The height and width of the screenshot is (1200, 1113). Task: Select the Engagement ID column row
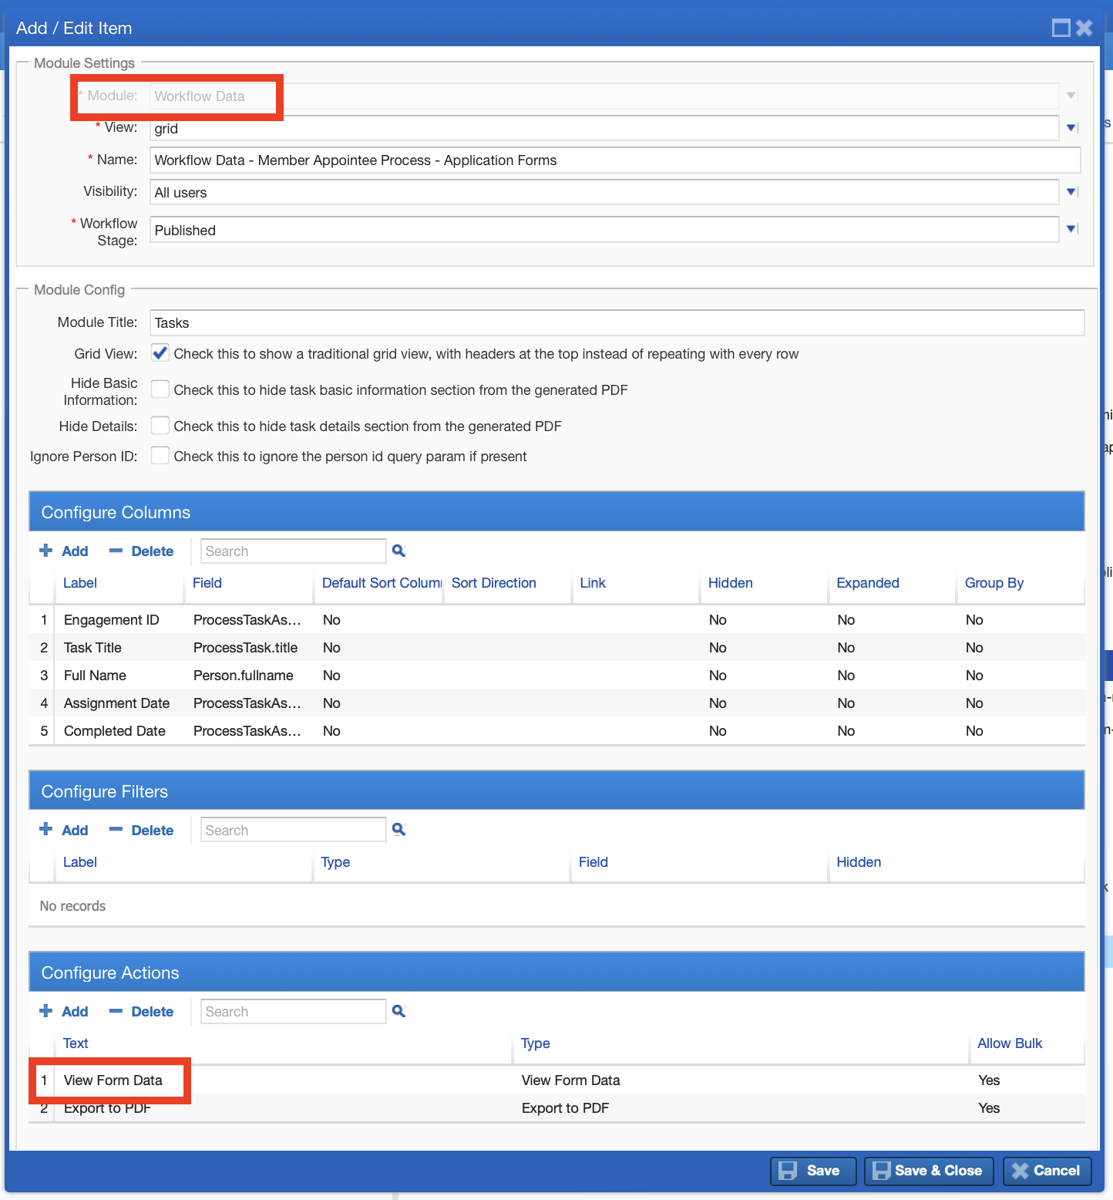(556, 620)
